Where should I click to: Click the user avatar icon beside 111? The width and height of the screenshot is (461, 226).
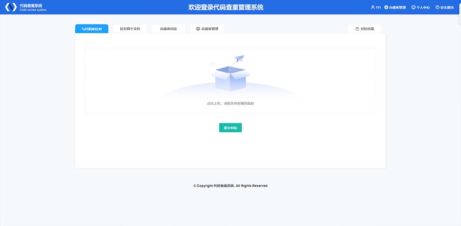pyautogui.click(x=373, y=7)
